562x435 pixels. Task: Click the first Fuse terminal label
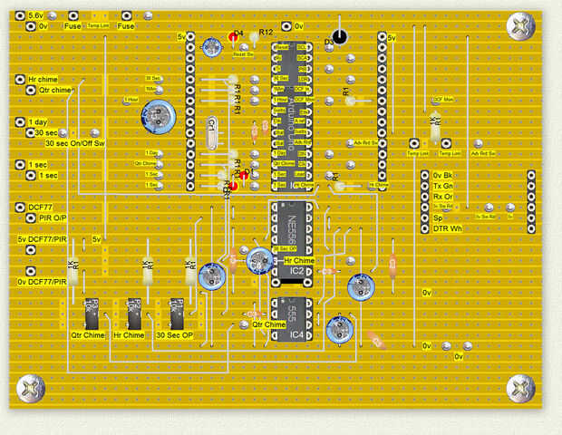[x=73, y=25]
